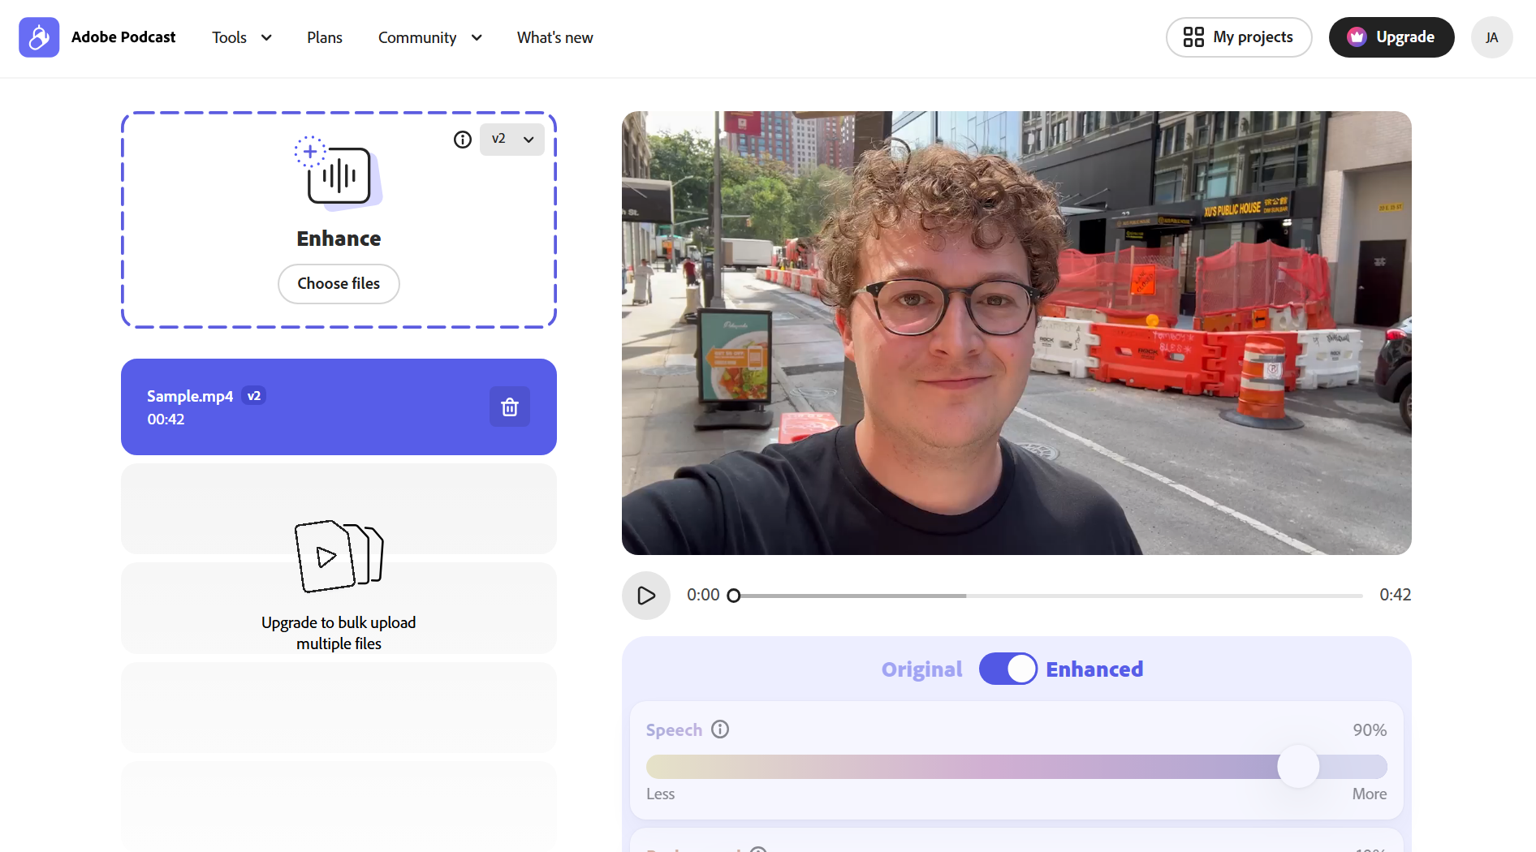
Task: Expand the Community menu
Action: coord(429,37)
